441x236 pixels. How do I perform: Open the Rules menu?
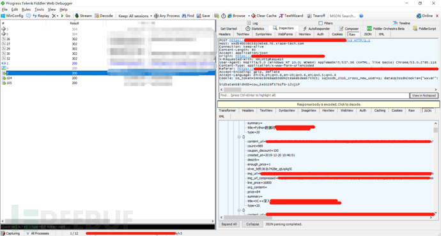click(x=26, y=10)
